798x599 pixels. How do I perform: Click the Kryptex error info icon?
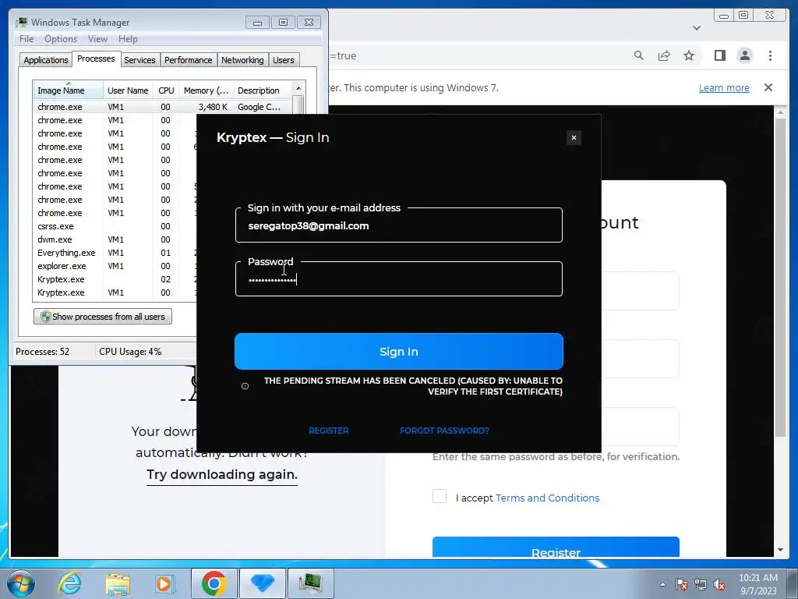coord(245,386)
